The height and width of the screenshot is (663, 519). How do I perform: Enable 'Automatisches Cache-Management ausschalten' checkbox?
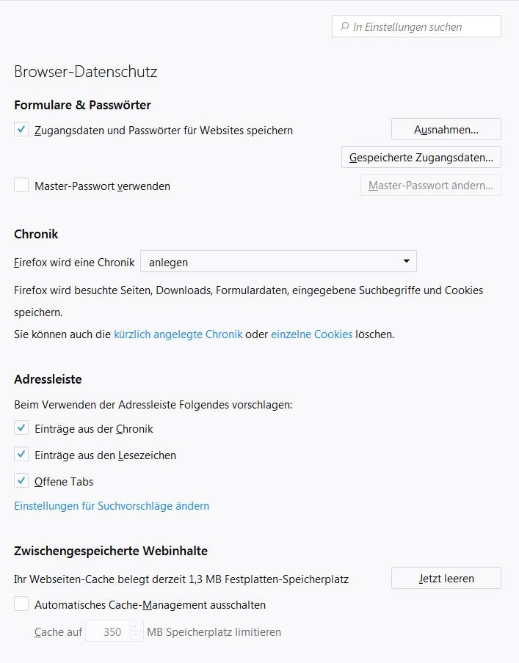21,605
